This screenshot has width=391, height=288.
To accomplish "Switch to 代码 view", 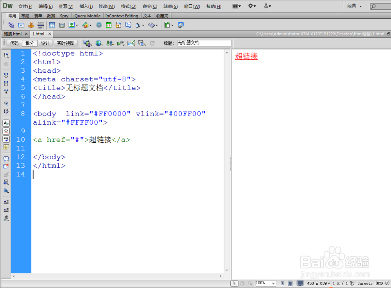I will pos(14,43).
